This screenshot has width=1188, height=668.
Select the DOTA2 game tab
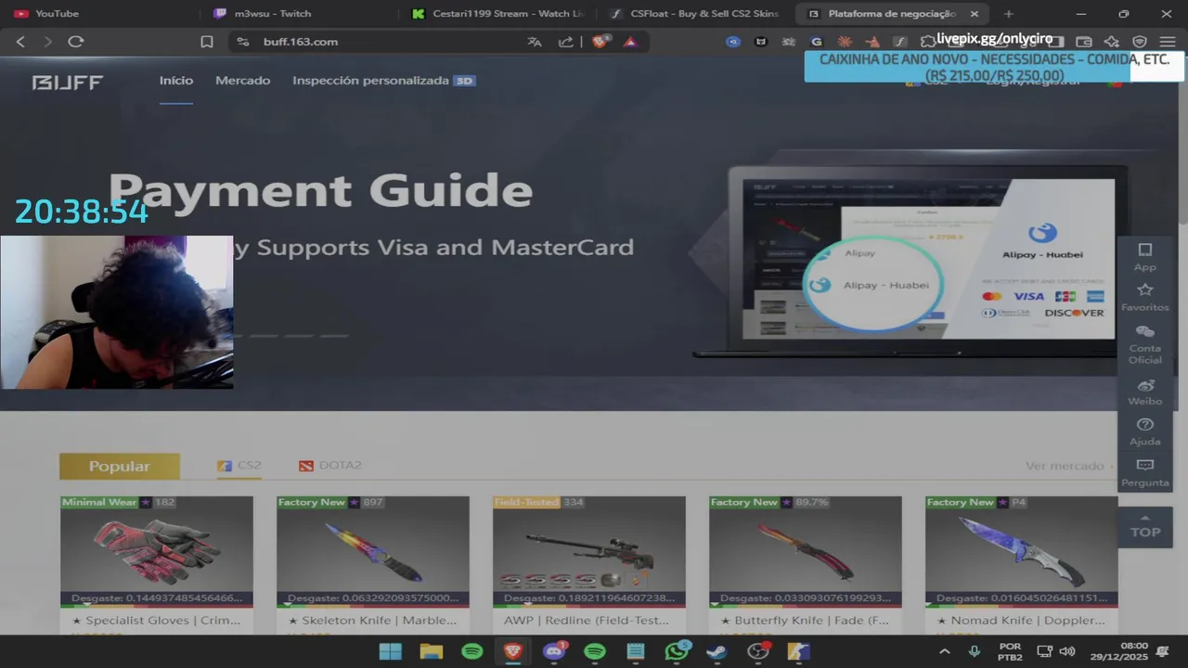330,466
